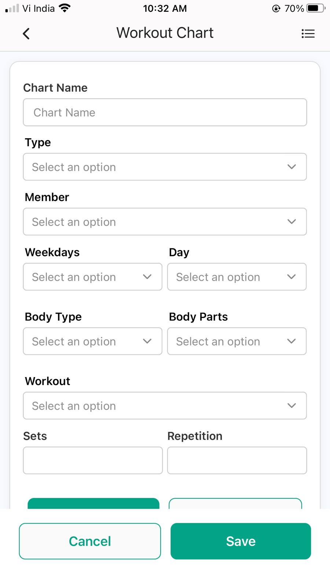
Task: Open the Weekdays dropdown
Action: tap(92, 277)
